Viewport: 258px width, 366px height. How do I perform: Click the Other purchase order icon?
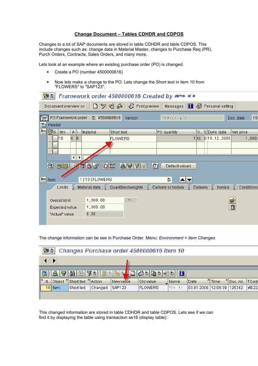coord(112,106)
